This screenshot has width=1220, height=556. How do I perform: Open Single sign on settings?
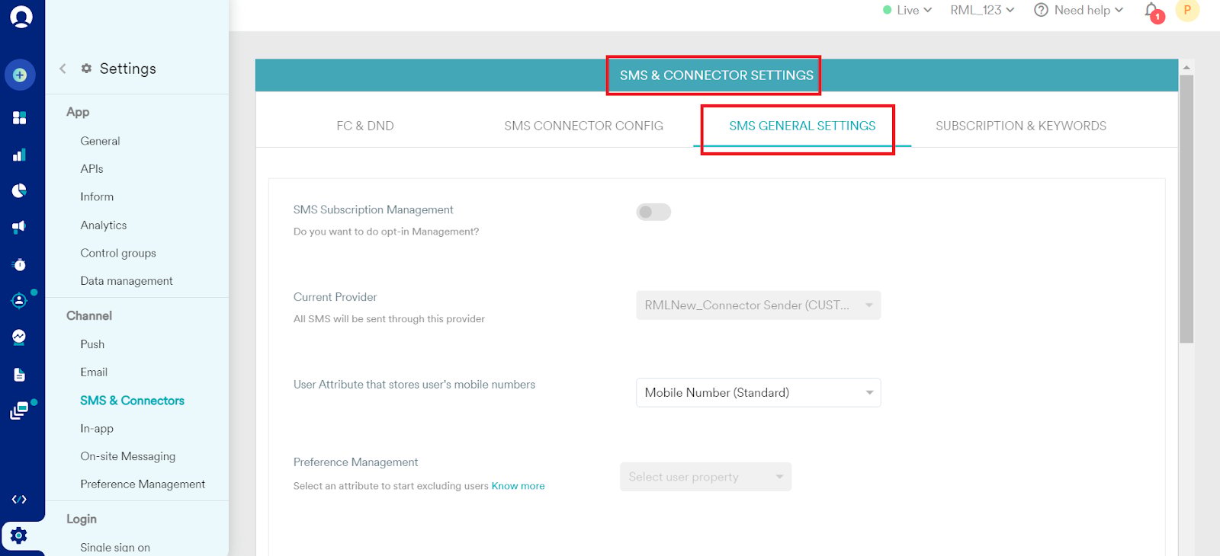click(x=115, y=547)
